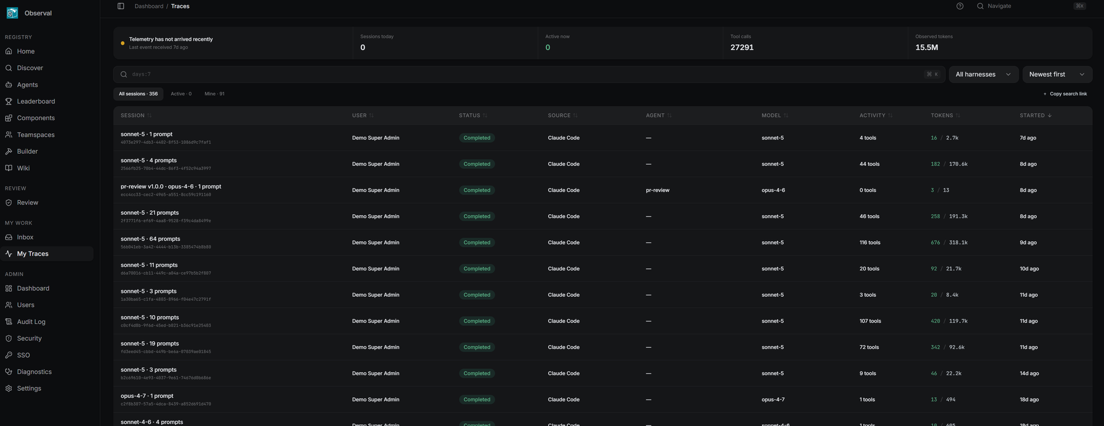Click the Diagnostics stethoscope icon
Viewport: 1104px width, 426px height.
coord(9,372)
